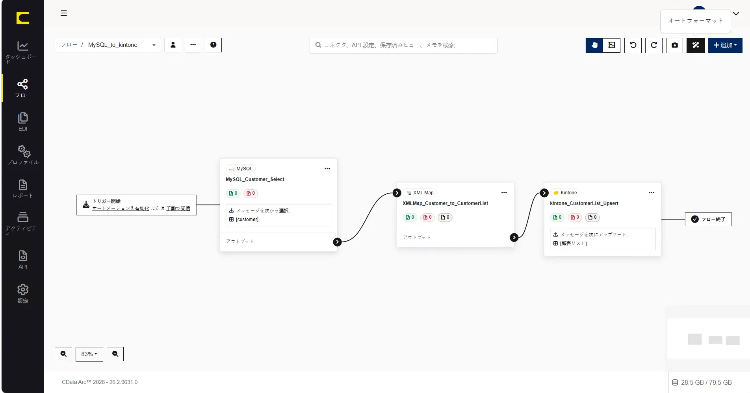Run auto-format with the magic wand
Viewport: 750px width, 393px height.
pyautogui.click(x=696, y=45)
